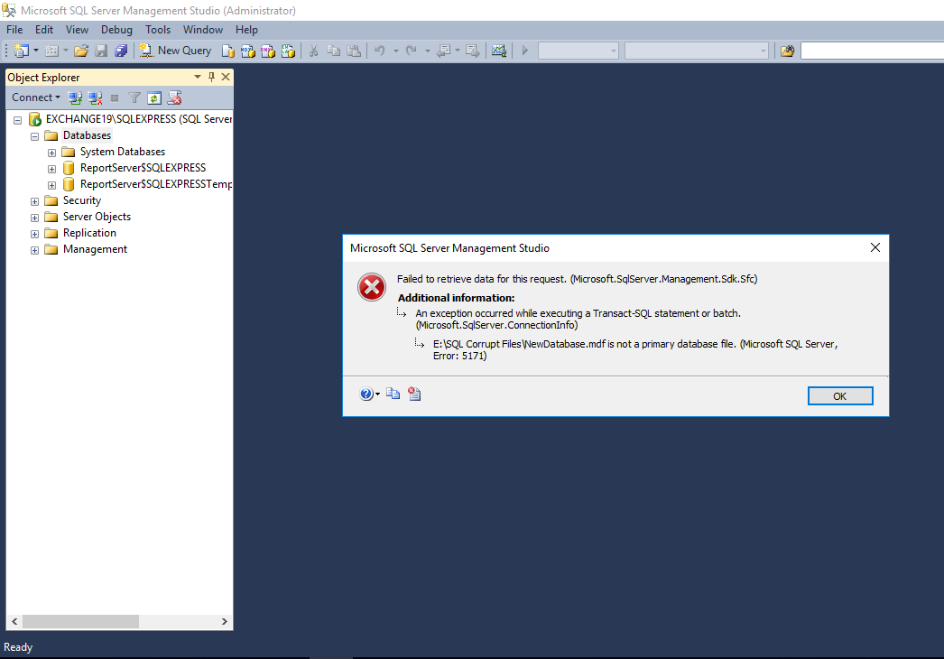
Task: Click the Cut scissors icon
Action: click(313, 51)
